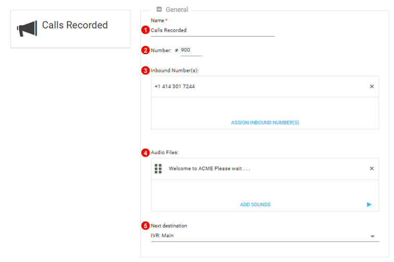The height and width of the screenshot is (262, 394).
Task: Click red marker 5 beside Next destination
Action: pos(145,226)
